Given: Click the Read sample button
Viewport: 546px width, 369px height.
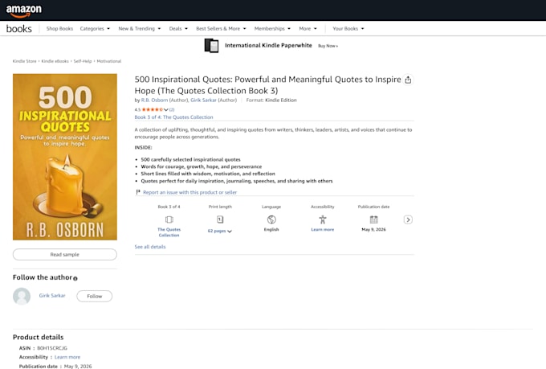Looking at the screenshot, I should click(65, 254).
